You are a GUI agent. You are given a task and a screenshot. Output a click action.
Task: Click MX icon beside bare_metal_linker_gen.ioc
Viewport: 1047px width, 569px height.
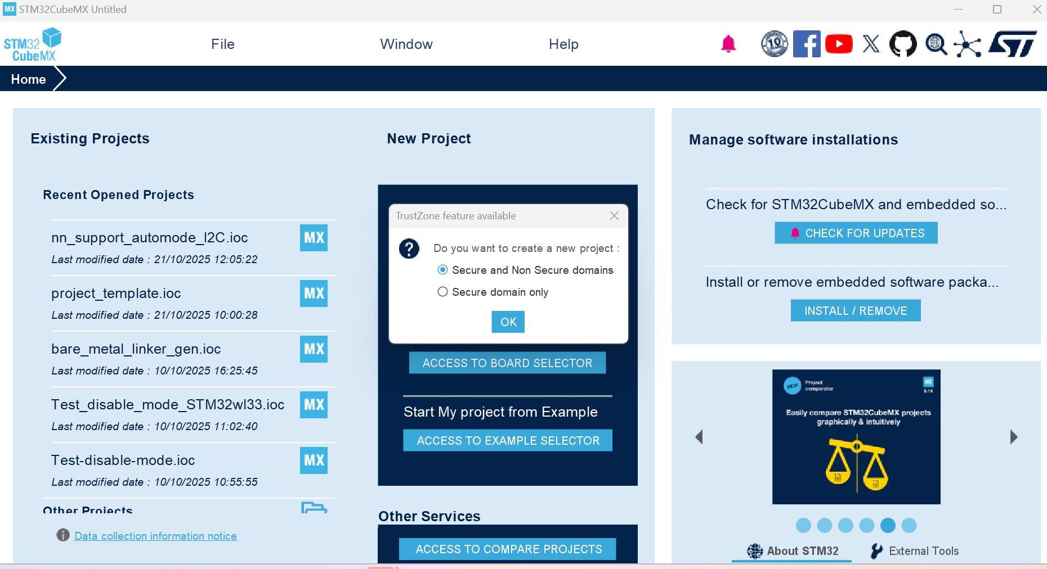point(314,349)
